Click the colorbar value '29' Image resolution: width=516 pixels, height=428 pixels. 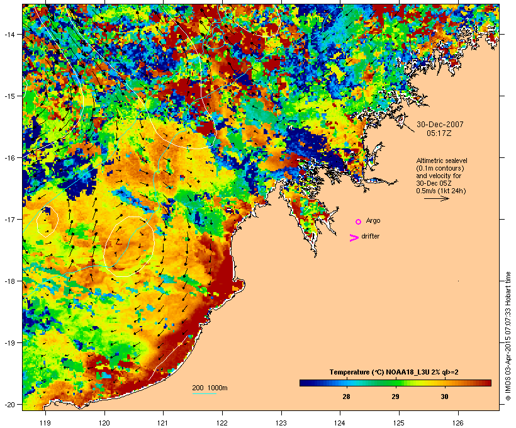[x=395, y=397]
